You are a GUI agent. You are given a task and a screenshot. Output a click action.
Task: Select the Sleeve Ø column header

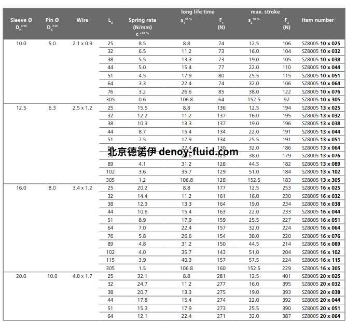point(21,23)
